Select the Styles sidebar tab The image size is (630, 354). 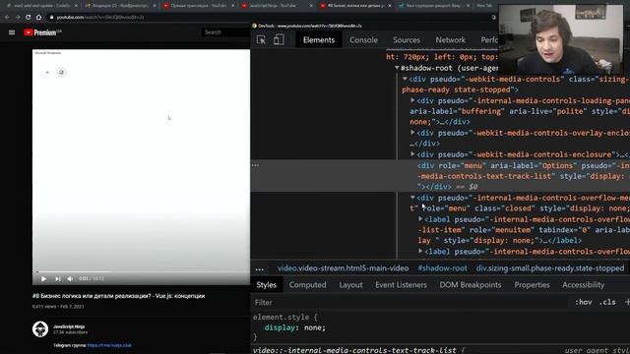click(267, 285)
